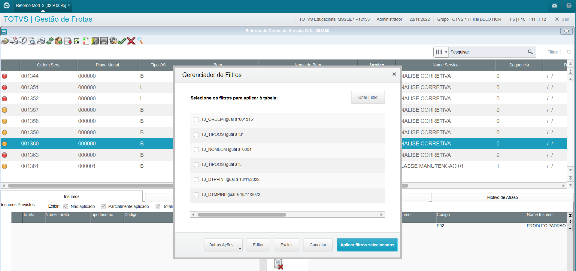Sort by the Sequencia column header
The width and height of the screenshot is (576, 271).
tap(519, 65)
